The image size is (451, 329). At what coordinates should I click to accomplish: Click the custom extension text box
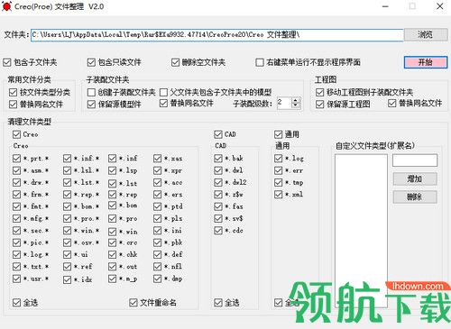[415, 160]
